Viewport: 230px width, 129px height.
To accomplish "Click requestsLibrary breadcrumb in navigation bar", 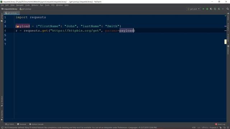I will pyautogui.click(x=9, y=9).
